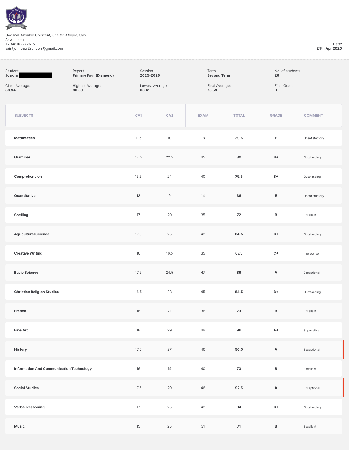Viewport: 349px width, 450px height.
Task: Click the Verbal Reasoning total 84
Action: [x=239, y=407]
